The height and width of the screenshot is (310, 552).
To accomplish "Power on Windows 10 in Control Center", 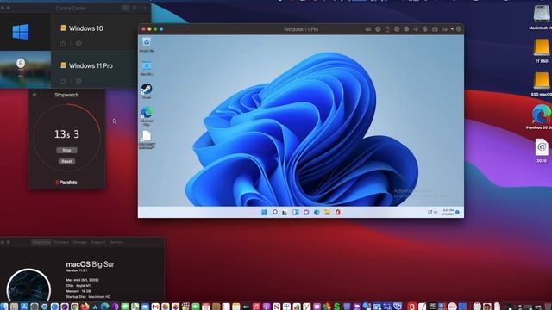I will click(63, 44).
